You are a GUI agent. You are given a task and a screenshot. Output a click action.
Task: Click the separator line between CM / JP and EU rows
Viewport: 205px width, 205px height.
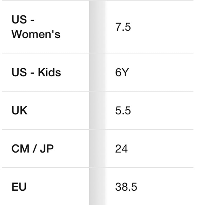click(98, 167)
